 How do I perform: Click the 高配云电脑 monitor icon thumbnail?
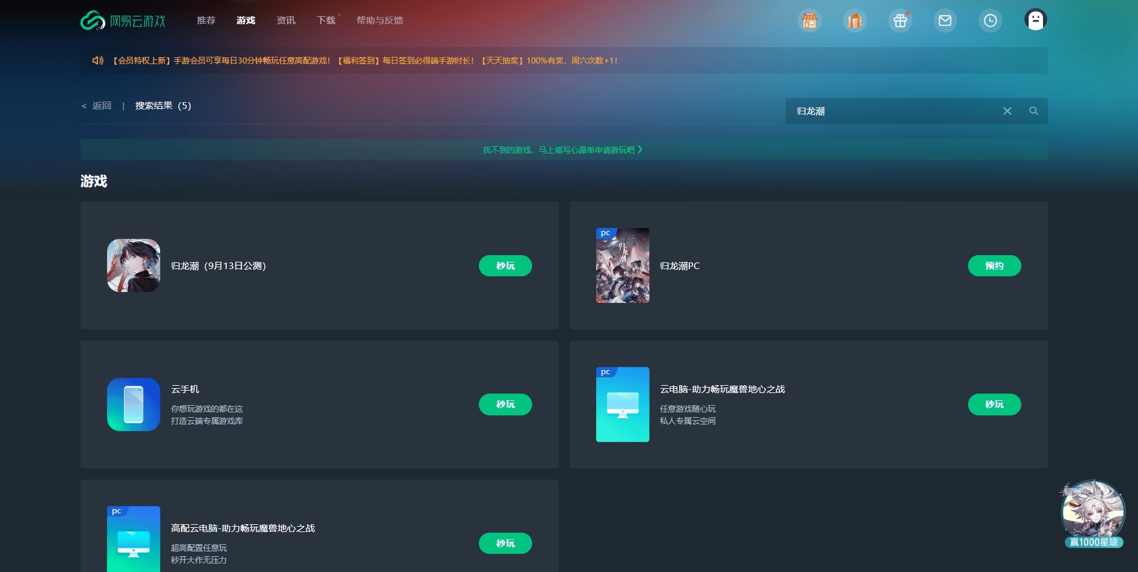pyautogui.click(x=134, y=539)
